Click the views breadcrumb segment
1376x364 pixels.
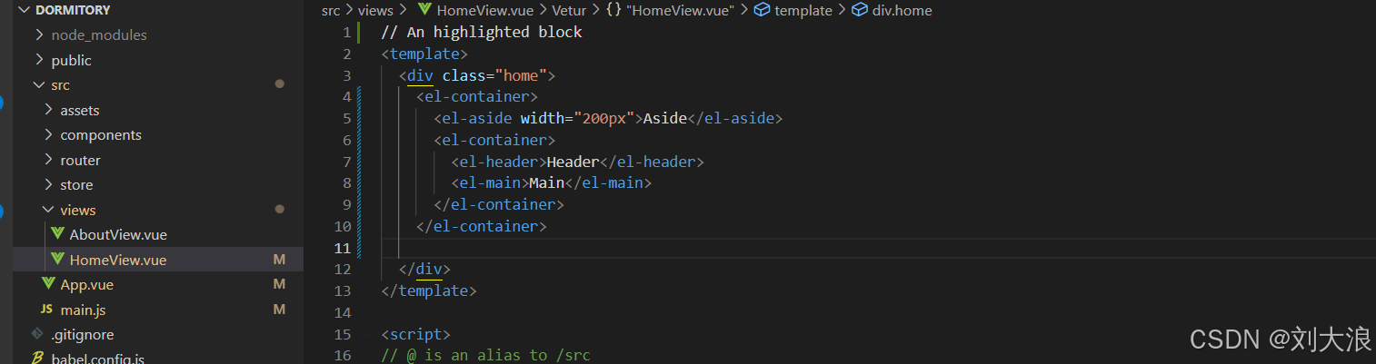pos(376,10)
